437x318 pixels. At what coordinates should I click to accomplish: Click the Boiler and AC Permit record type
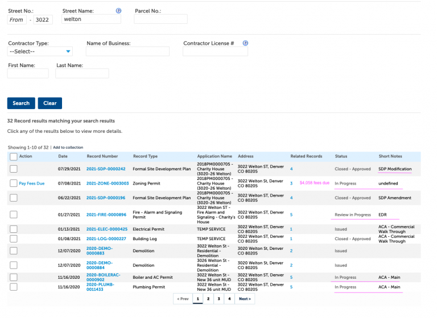152,277
